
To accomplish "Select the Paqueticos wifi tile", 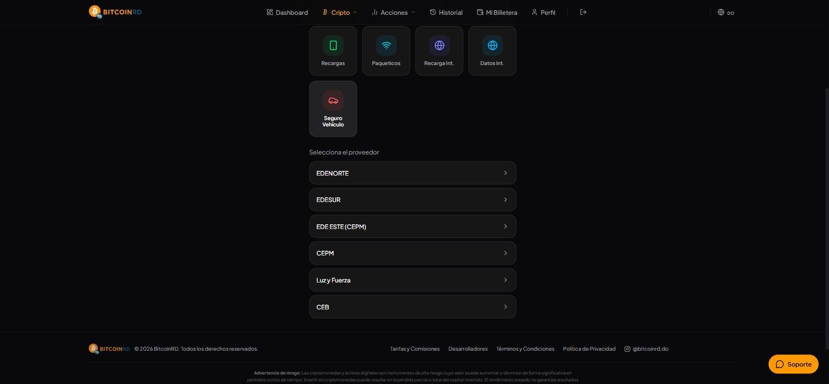I will 386,51.
